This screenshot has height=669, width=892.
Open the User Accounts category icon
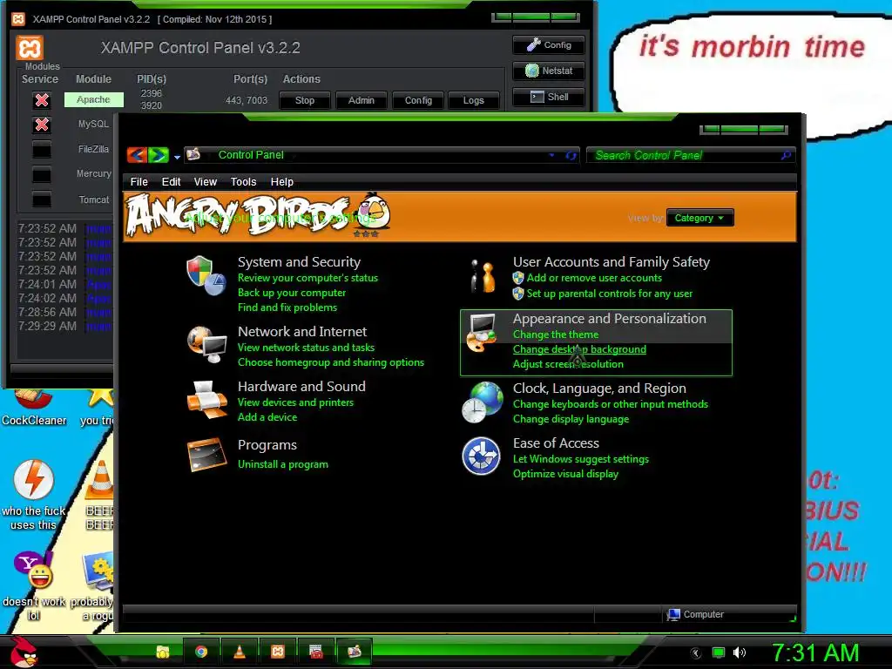point(483,276)
